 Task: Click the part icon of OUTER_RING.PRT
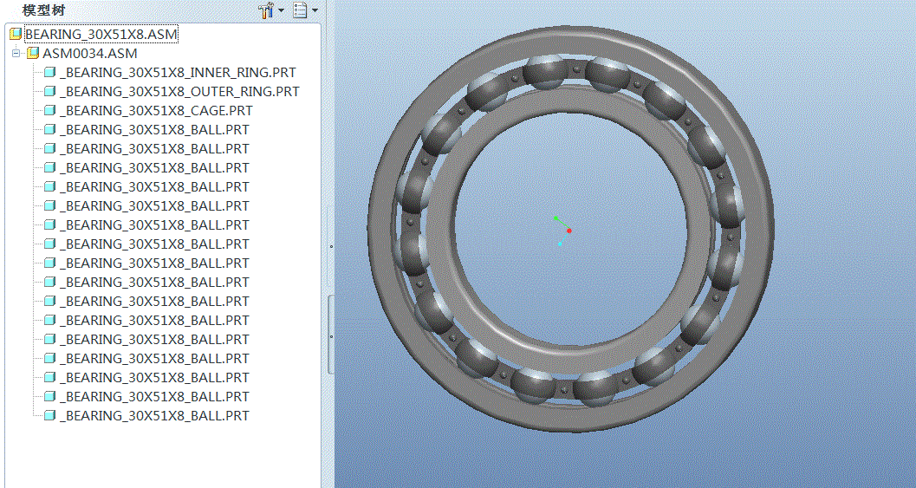[50, 91]
